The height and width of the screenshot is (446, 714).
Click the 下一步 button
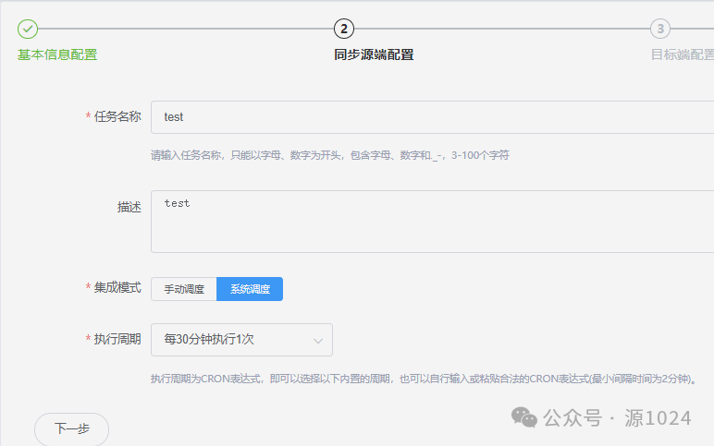[x=71, y=428]
